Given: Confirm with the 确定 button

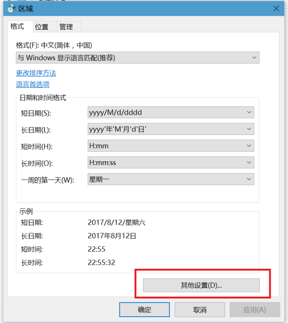Looking at the screenshot, I should tap(144, 310).
